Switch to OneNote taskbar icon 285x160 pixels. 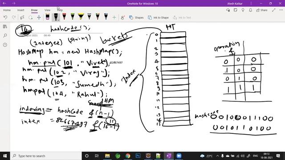click(x=169, y=156)
